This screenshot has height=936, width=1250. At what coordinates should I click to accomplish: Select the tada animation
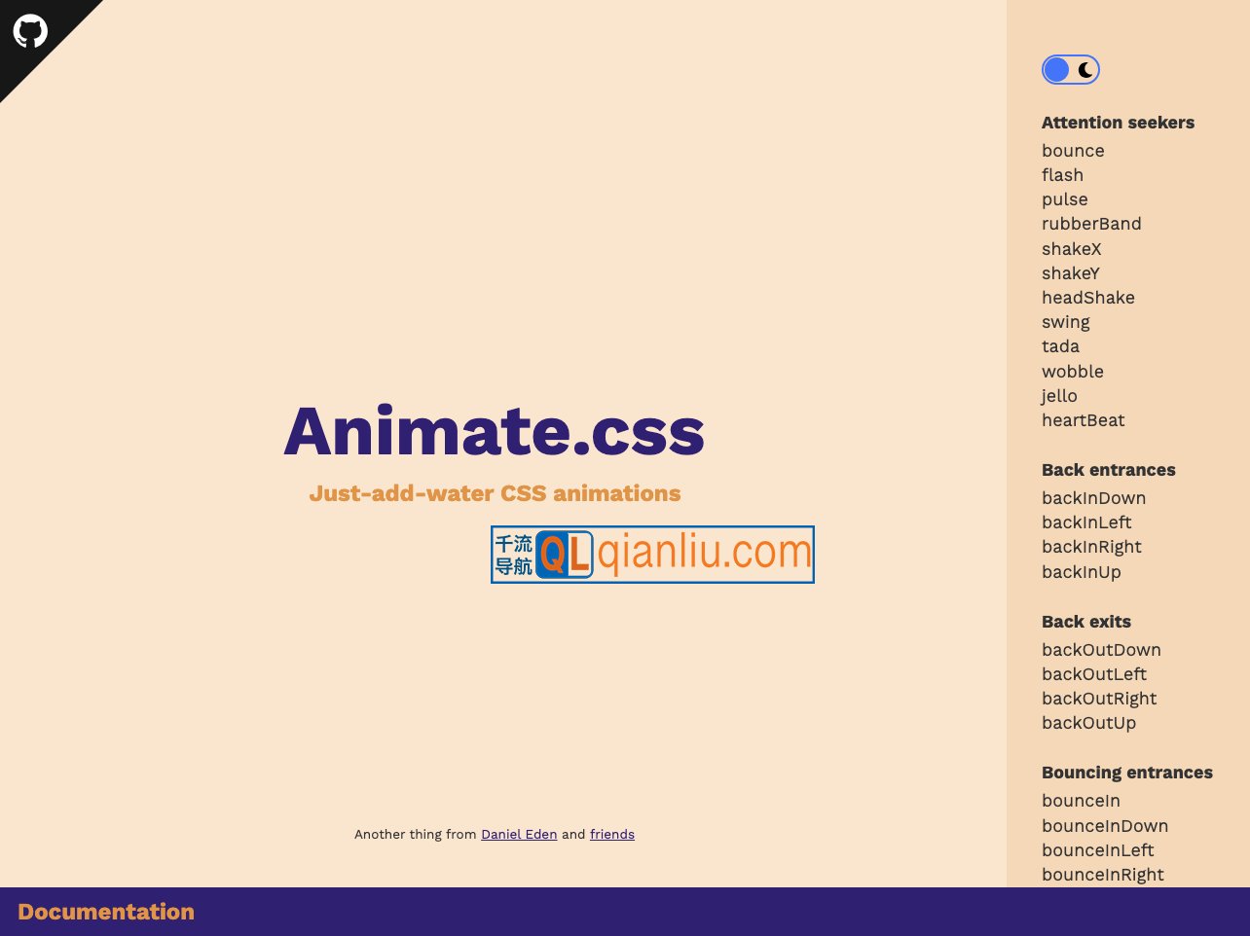tap(1061, 346)
